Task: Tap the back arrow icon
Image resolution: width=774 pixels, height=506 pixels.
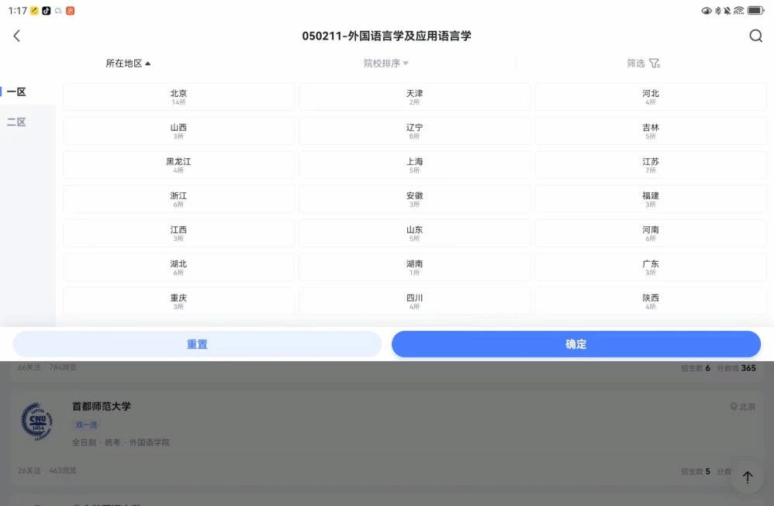Action: [x=17, y=36]
